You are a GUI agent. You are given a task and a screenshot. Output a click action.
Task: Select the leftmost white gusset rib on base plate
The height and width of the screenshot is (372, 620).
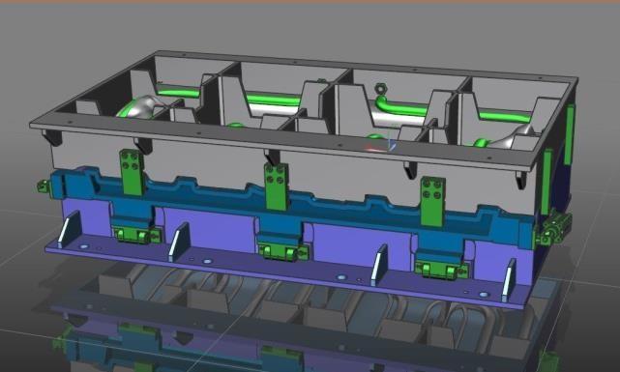[69, 230]
